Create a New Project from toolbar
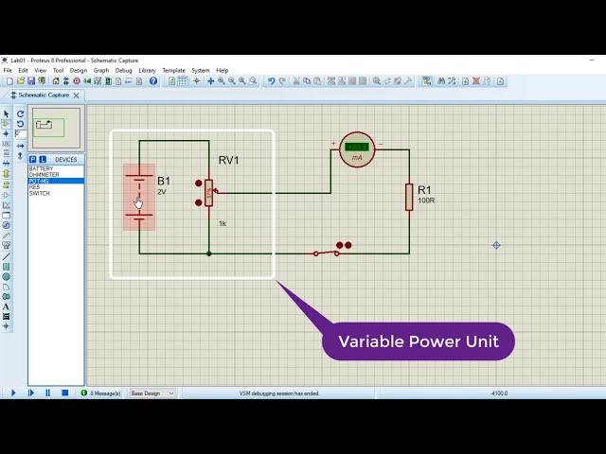Image resolution: width=606 pixels, height=454 pixels. 10,81
